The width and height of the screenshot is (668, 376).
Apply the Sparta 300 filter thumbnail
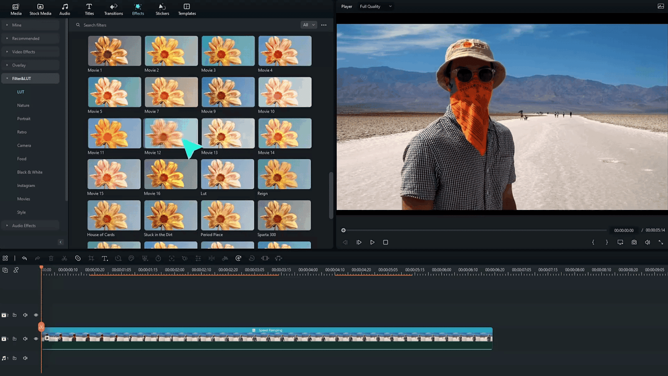284,215
